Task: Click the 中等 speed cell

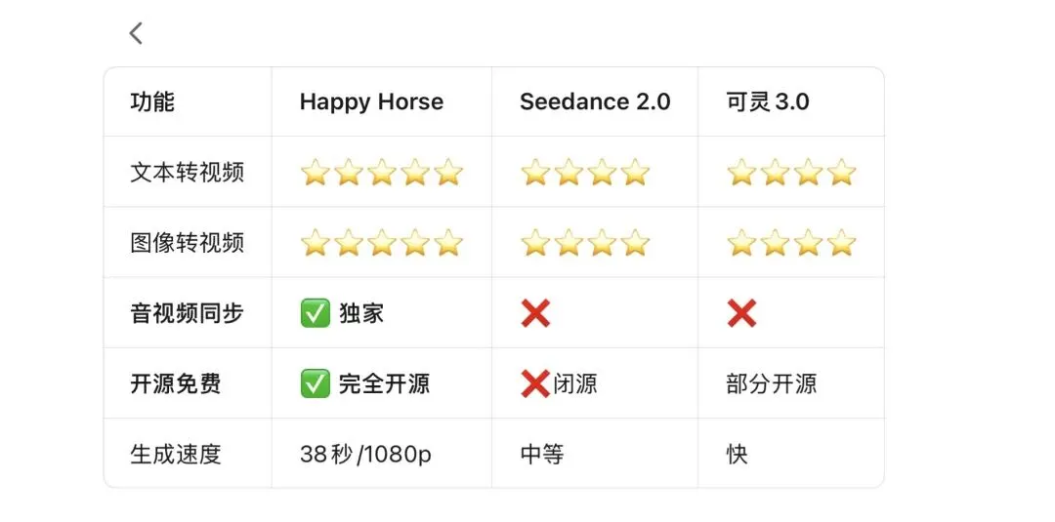Action: click(542, 455)
